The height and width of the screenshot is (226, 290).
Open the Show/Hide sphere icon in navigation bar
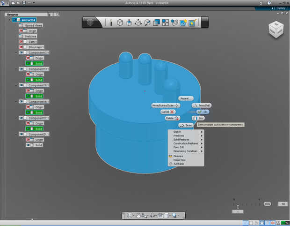pyautogui.click(x=174, y=215)
